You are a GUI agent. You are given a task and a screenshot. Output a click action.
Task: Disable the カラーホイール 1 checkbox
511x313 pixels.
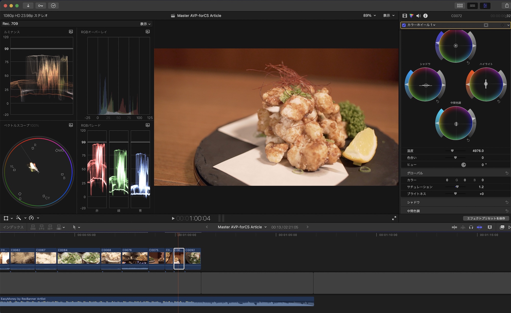click(x=404, y=25)
